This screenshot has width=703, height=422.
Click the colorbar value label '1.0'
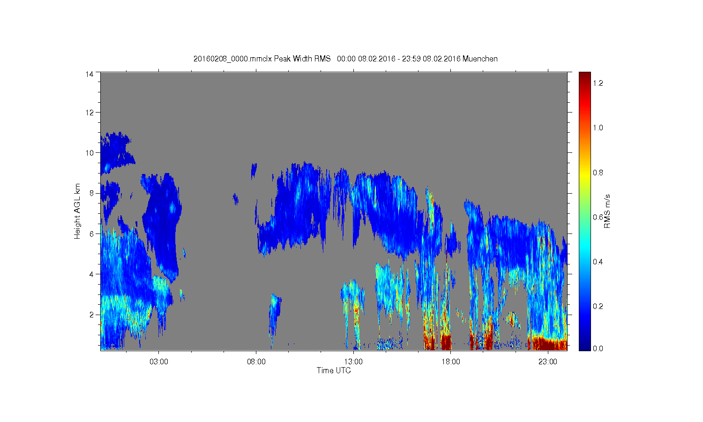598,128
